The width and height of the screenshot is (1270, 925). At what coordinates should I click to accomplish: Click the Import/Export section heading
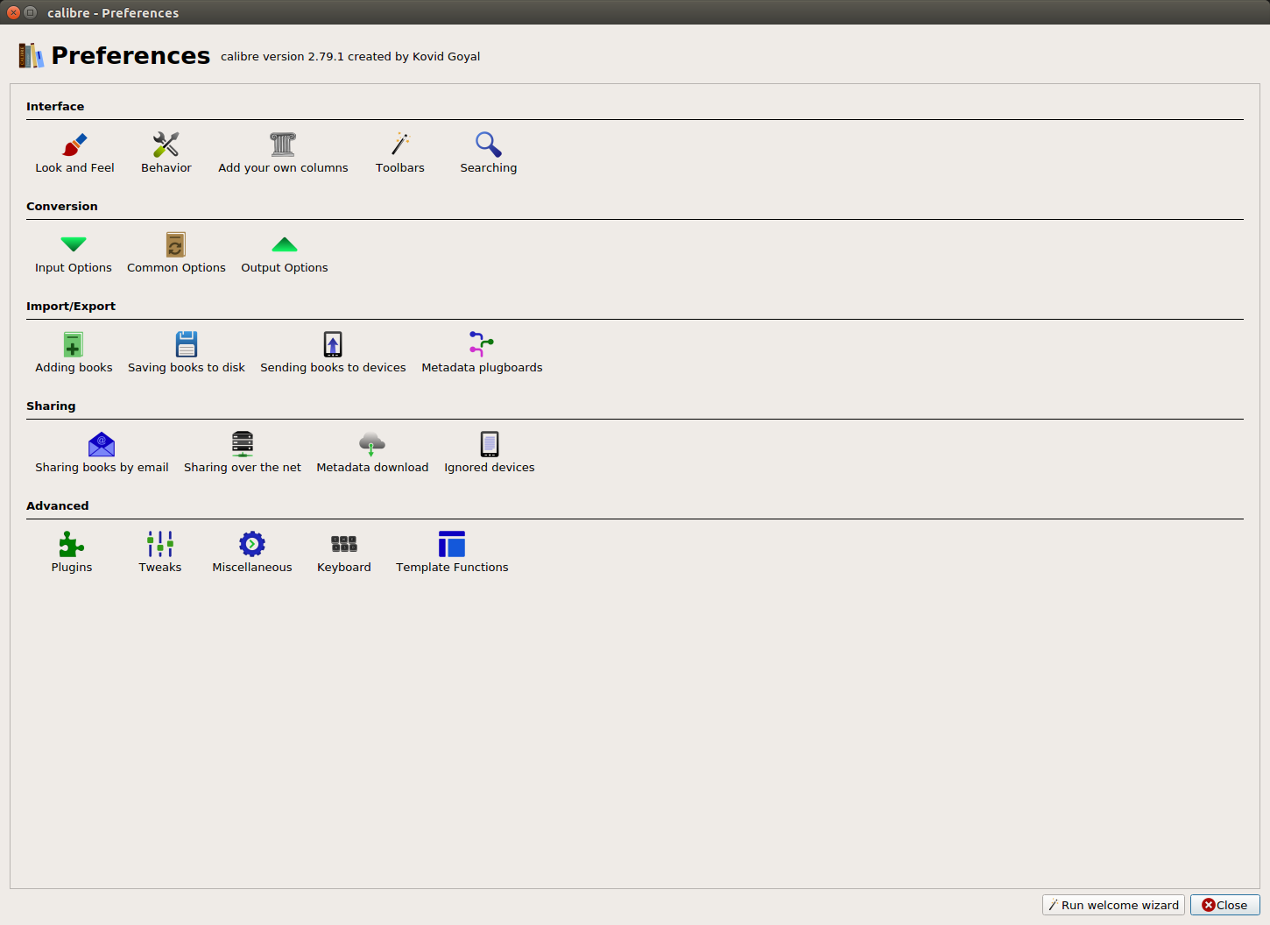coord(71,307)
